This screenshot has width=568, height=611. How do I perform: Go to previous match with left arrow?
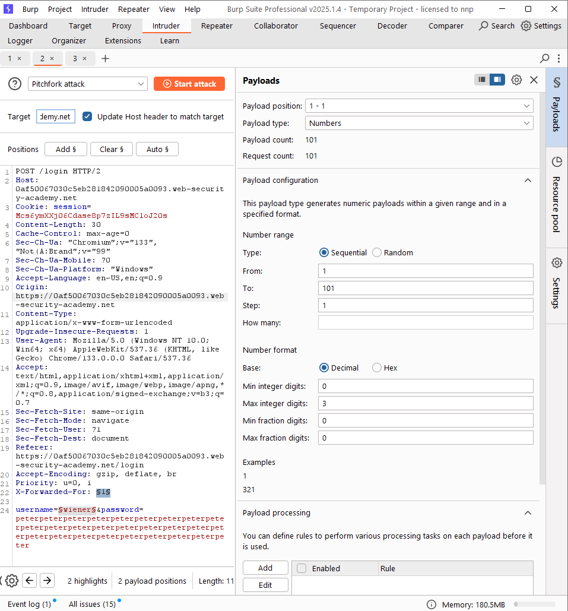(30, 581)
